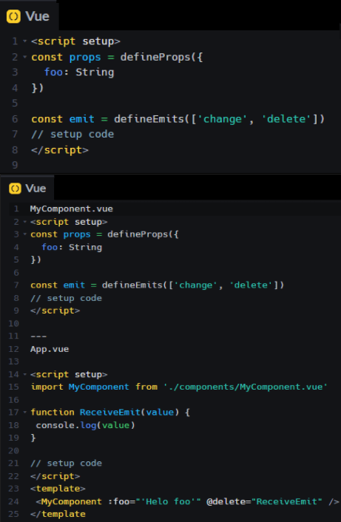Click the 'change' string in the top block
Screen dimensions: 341x522
pyautogui.click(x=223, y=119)
